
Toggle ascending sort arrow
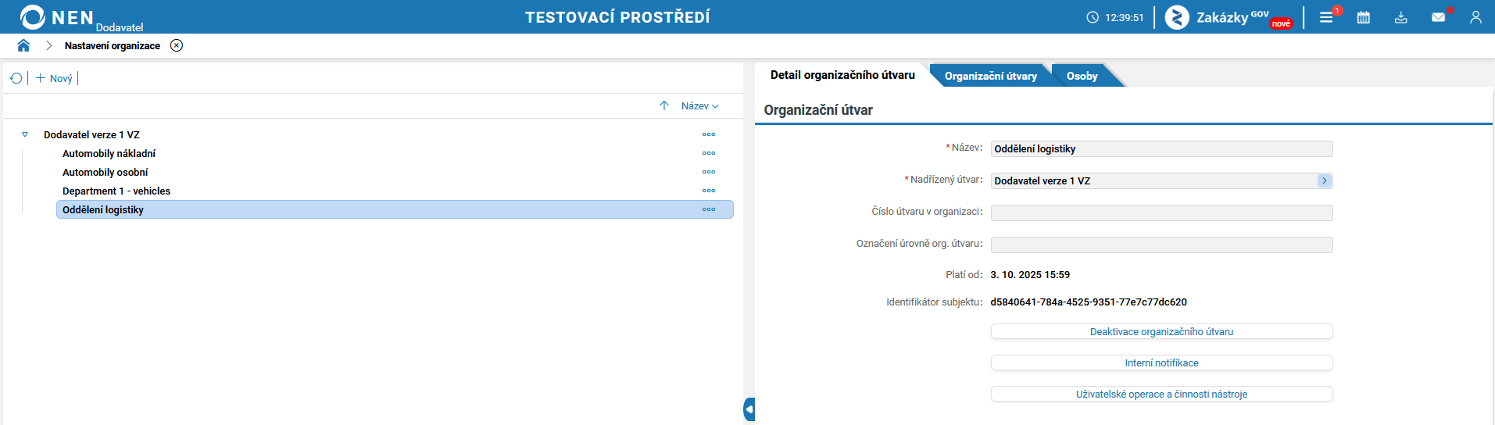coord(664,105)
